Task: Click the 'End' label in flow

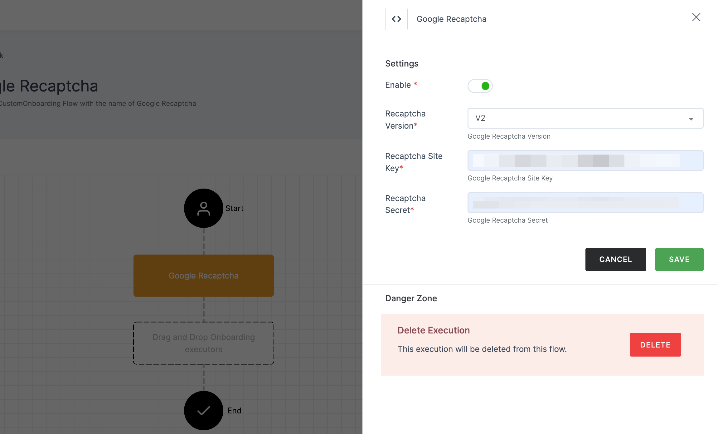Action: [234, 411]
